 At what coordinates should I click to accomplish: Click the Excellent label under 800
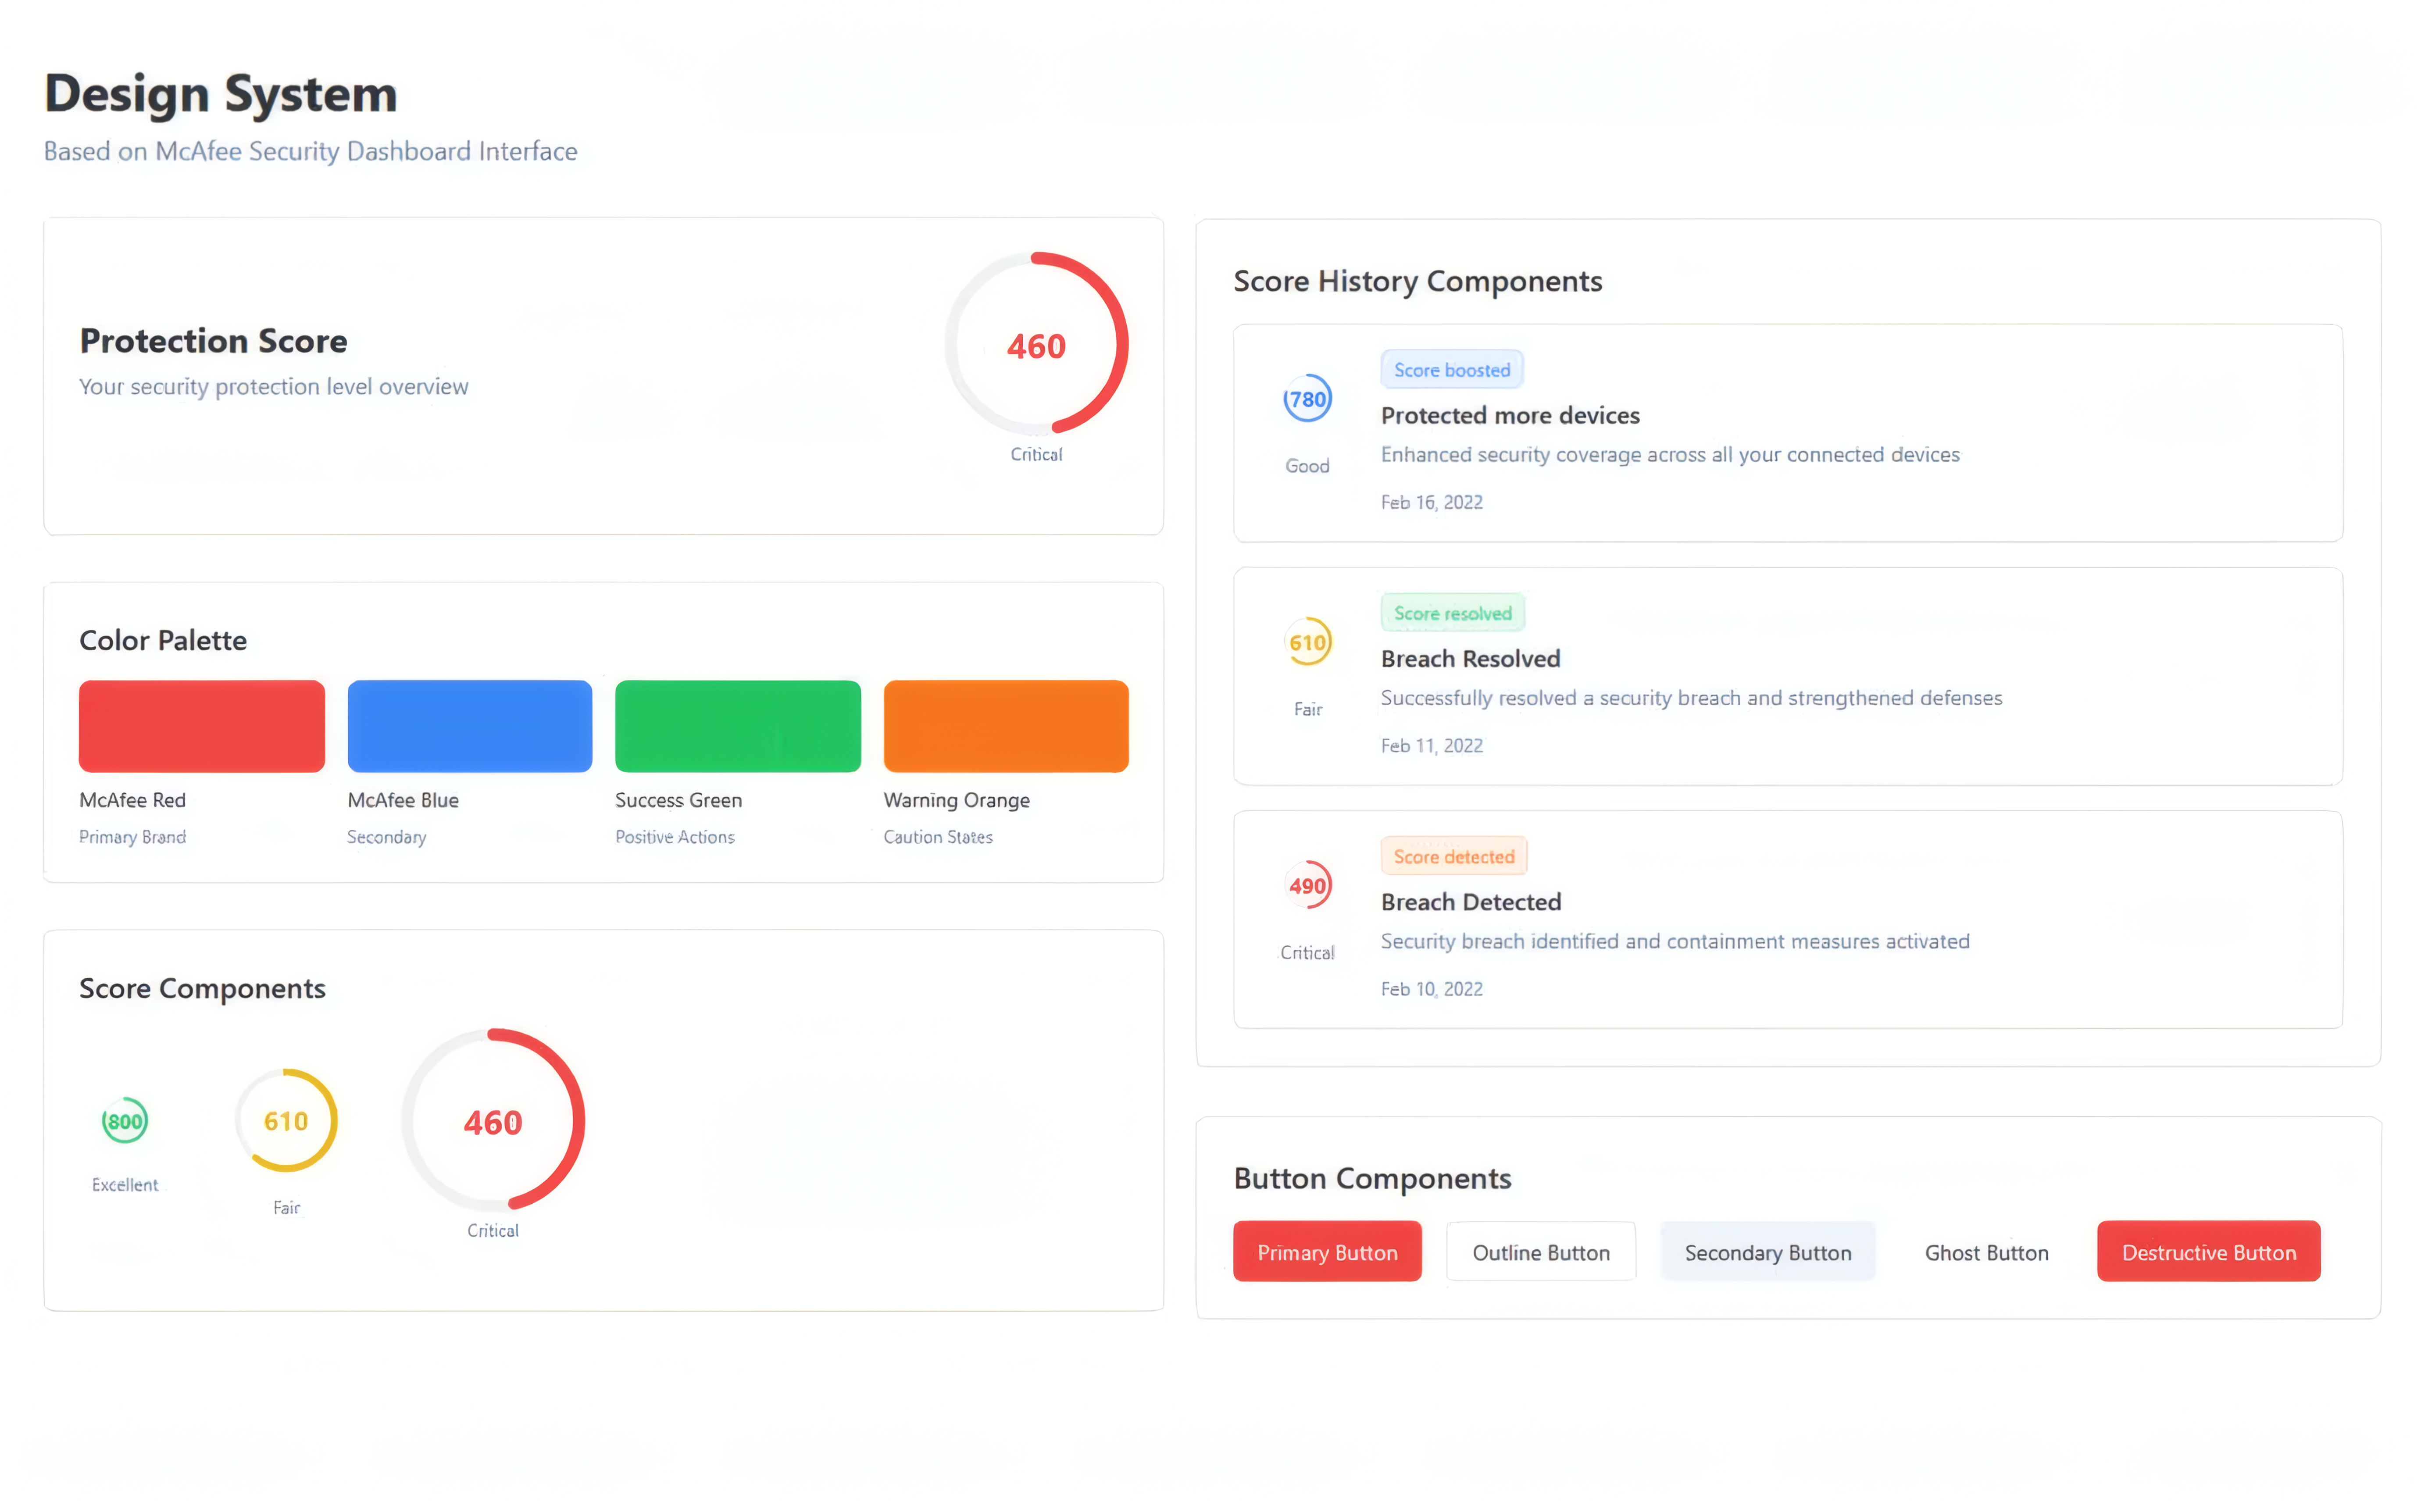[125, 1184]
